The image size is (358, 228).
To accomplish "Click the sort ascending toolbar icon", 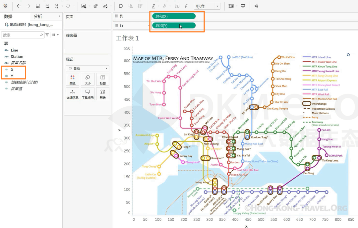I will (x=131, y=6).
